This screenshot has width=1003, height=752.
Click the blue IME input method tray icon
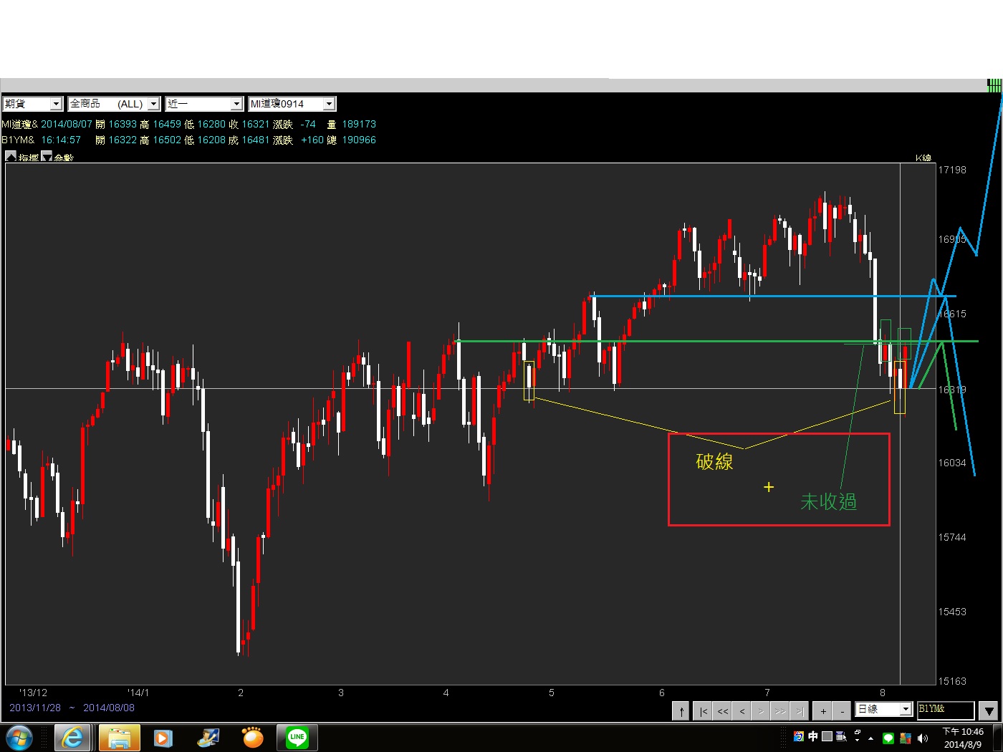click(x=799, y=736)
